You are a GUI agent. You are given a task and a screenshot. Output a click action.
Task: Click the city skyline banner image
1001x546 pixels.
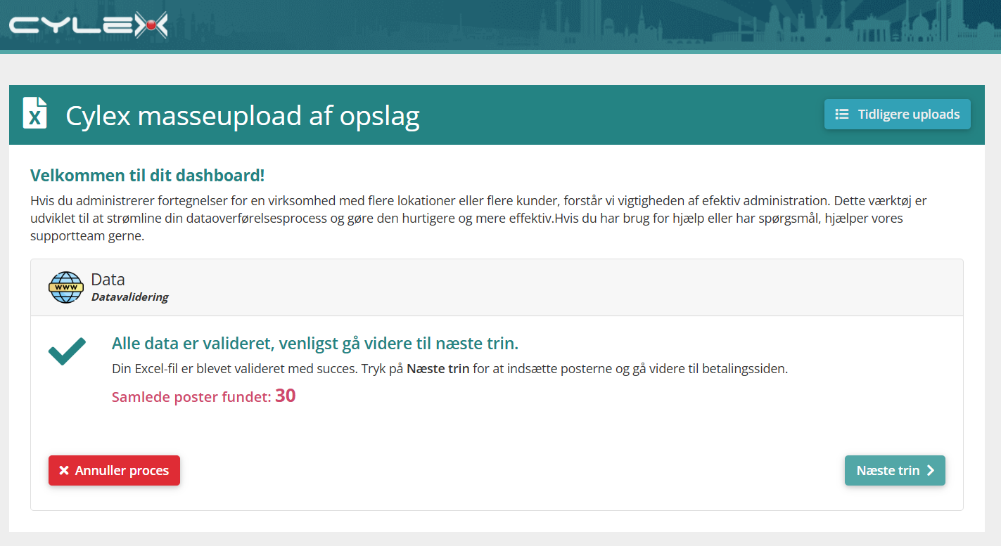pos(584,25)
